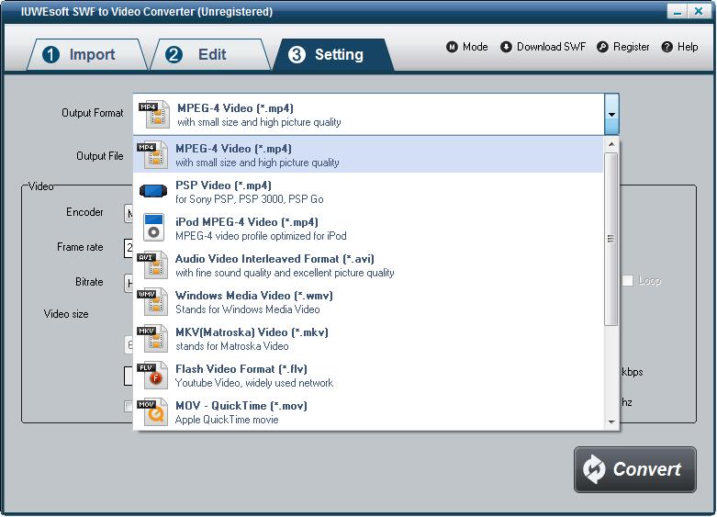Click the Help question-mark icon
Viewport: 717px width, 517px height.
click(667, 47)
